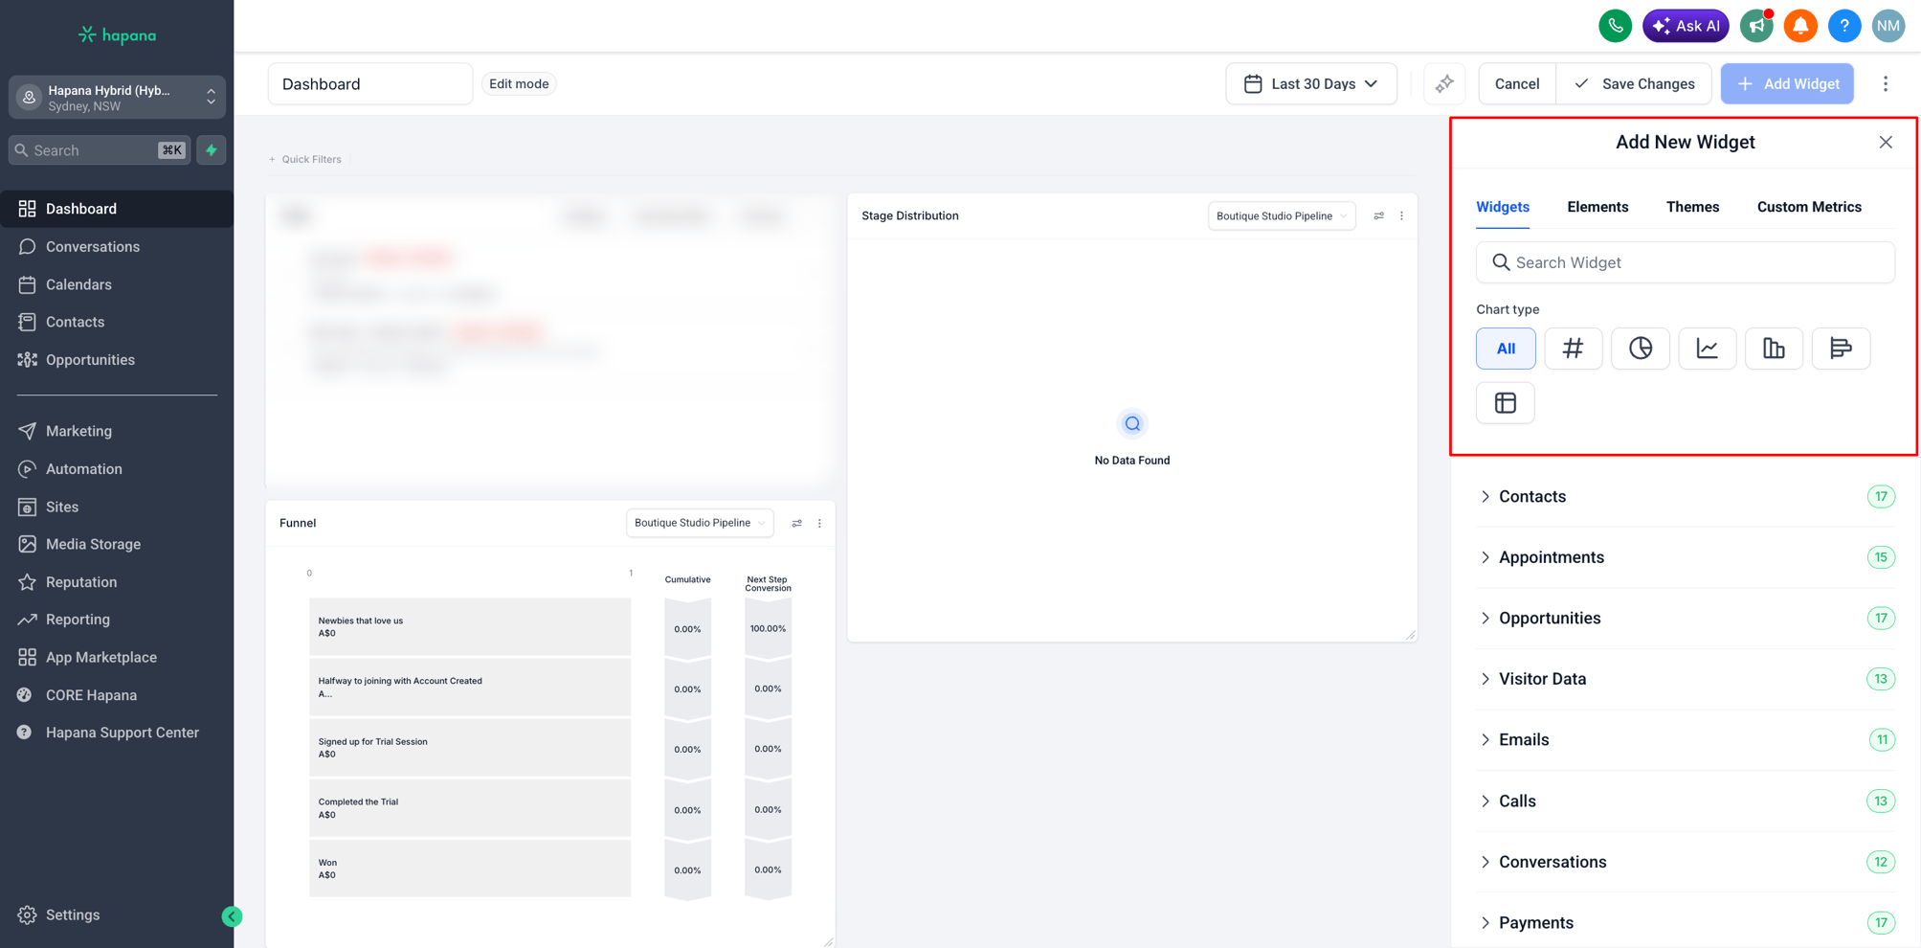This screenshot has width=1921, height=948.
Task: Click the Cancel button
Action: (1517, 84)
